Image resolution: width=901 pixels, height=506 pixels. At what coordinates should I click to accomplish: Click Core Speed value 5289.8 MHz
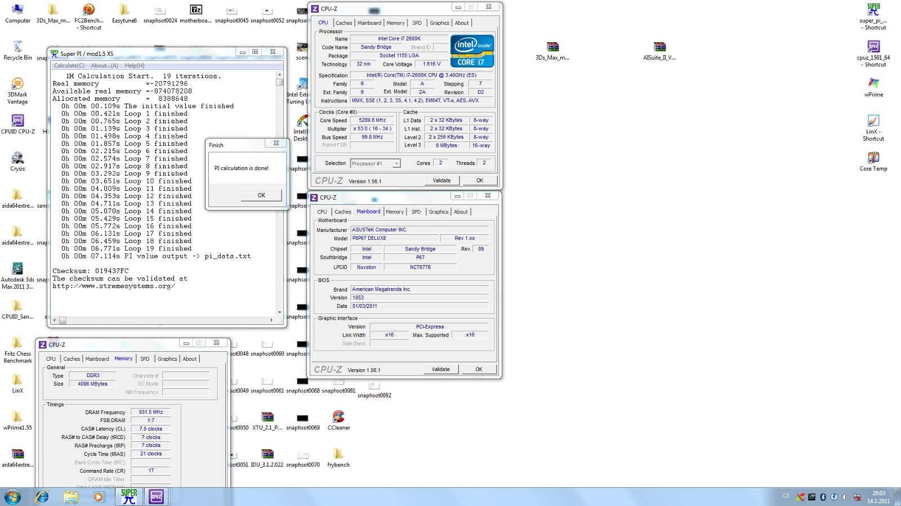click(372, 120)
